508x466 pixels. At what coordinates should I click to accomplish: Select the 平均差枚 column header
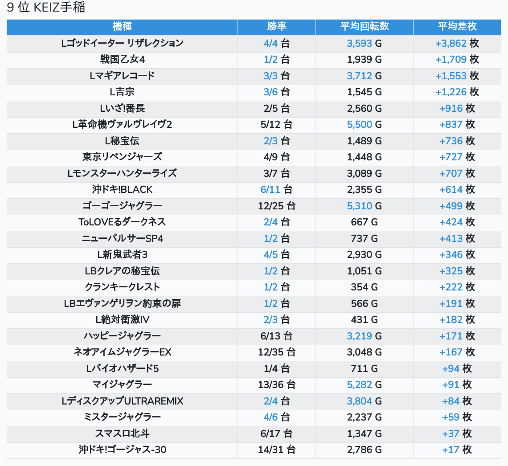click(x=457, y=27)
